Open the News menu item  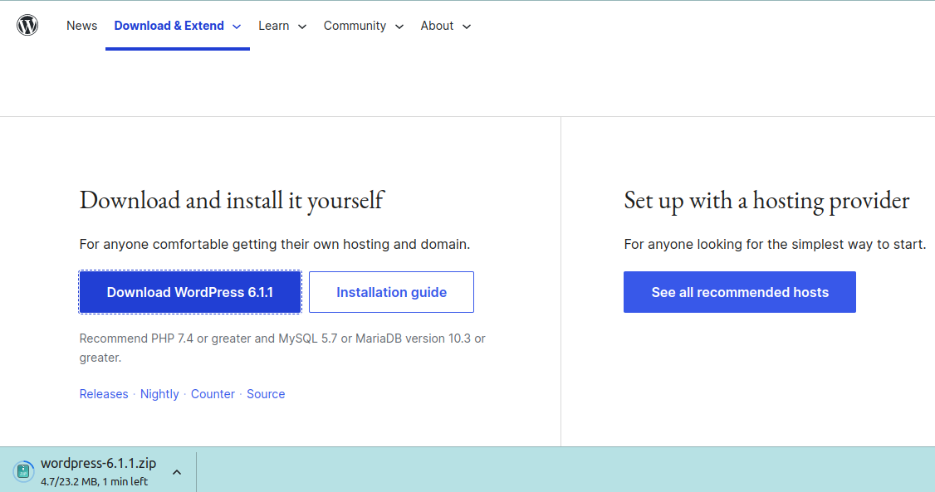81,26
